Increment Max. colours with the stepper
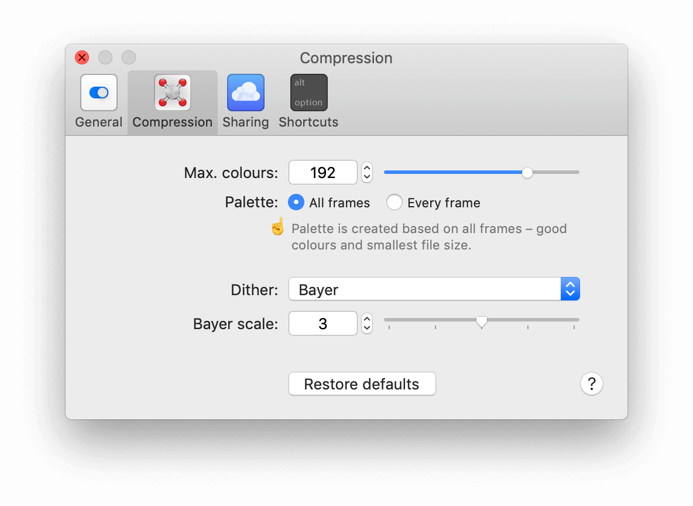 pos(366,169)
